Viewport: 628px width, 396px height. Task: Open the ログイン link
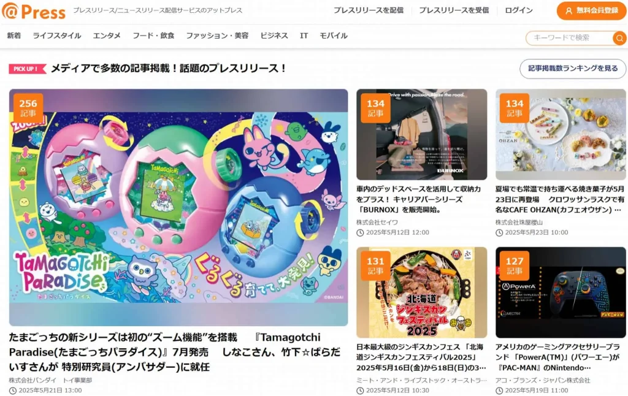tap(519, 10)
